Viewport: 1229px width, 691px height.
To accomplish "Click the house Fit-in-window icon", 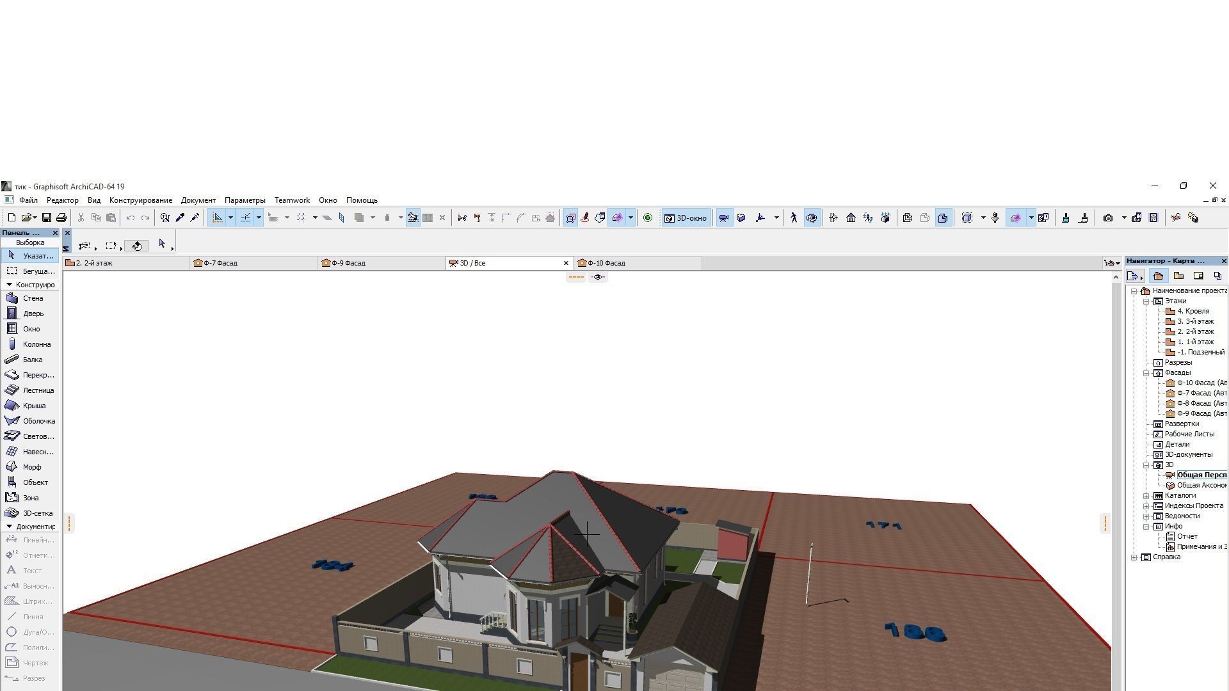I will (x=851, y=218).
